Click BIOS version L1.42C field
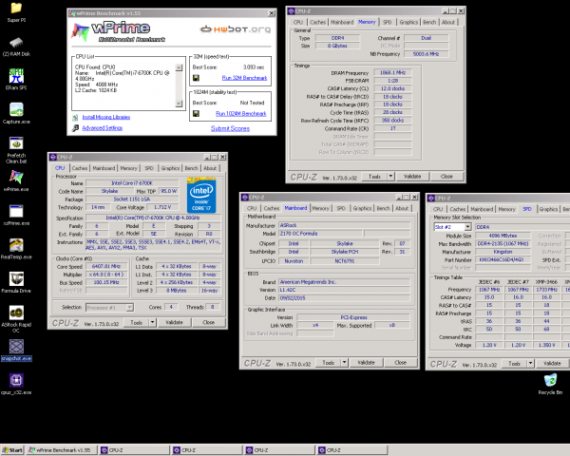 pos(344,290)
